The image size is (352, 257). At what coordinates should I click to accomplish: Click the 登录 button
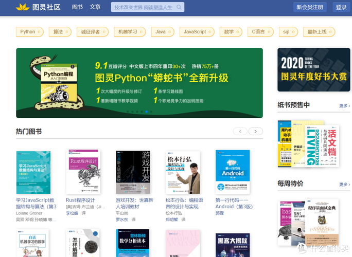[341, 7]
